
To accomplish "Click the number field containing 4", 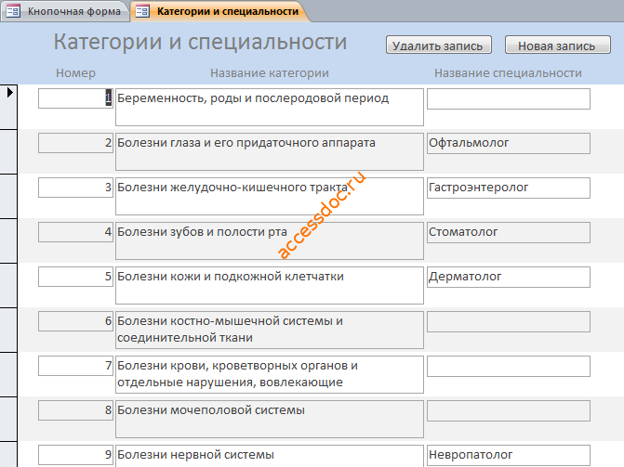I will click(75, 232).
